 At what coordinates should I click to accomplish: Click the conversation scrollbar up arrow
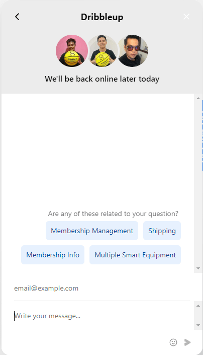(198, 98)
